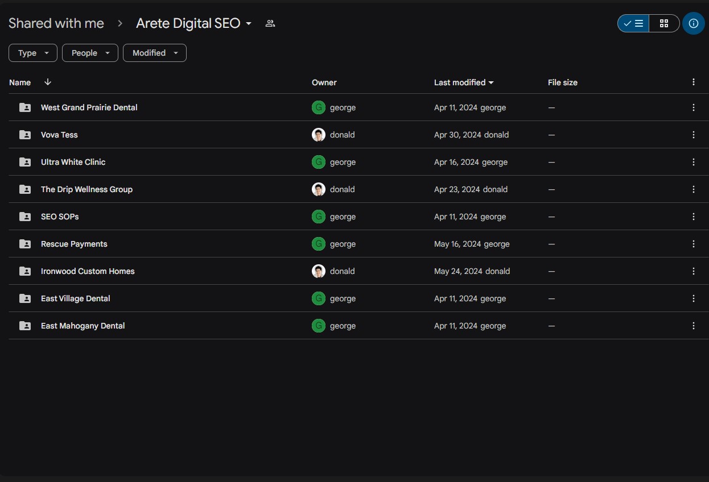Click the Name column header
Viewport: 709px width, 482px height.
click(x=20, y=82)
